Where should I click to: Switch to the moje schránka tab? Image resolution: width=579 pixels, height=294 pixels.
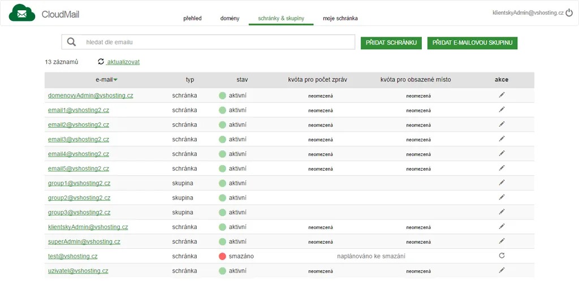click(340, 18)
